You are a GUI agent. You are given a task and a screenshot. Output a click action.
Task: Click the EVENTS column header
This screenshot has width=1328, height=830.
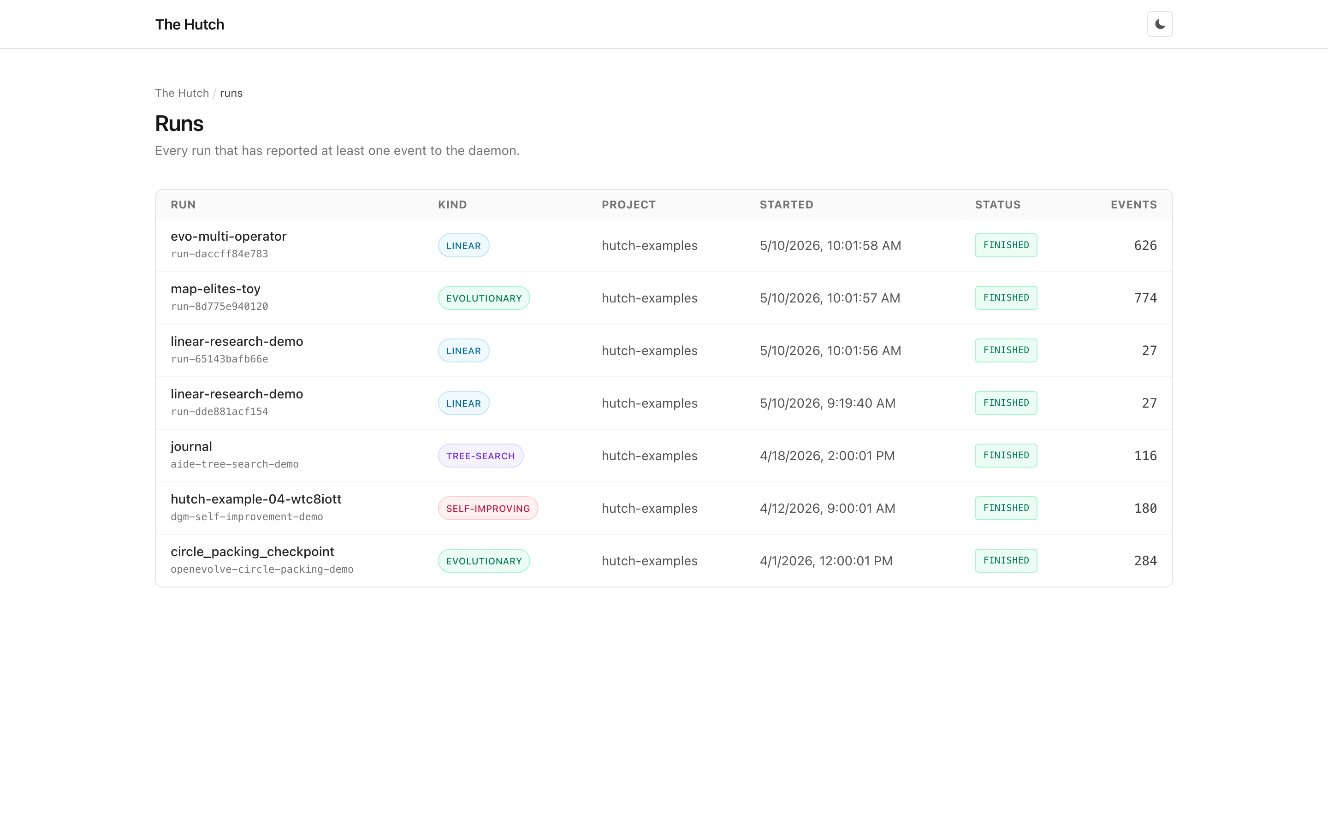1134,205
